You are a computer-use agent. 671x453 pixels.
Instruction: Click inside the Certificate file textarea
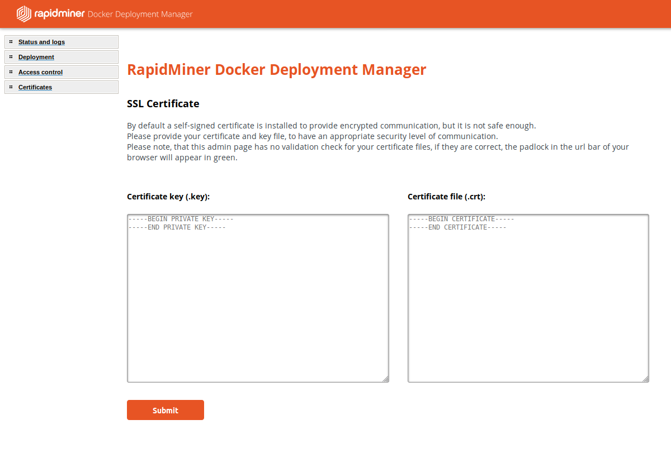click(x=528, y=298)
